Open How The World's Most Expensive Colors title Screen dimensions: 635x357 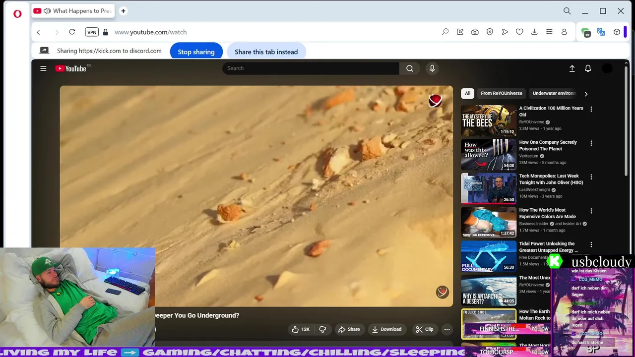[548, 213]
